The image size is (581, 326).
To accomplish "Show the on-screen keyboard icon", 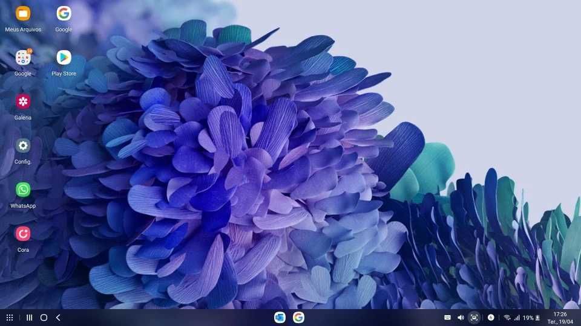I will 448,318.
